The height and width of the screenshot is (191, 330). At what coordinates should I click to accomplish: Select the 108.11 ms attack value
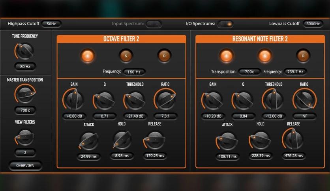228,157
